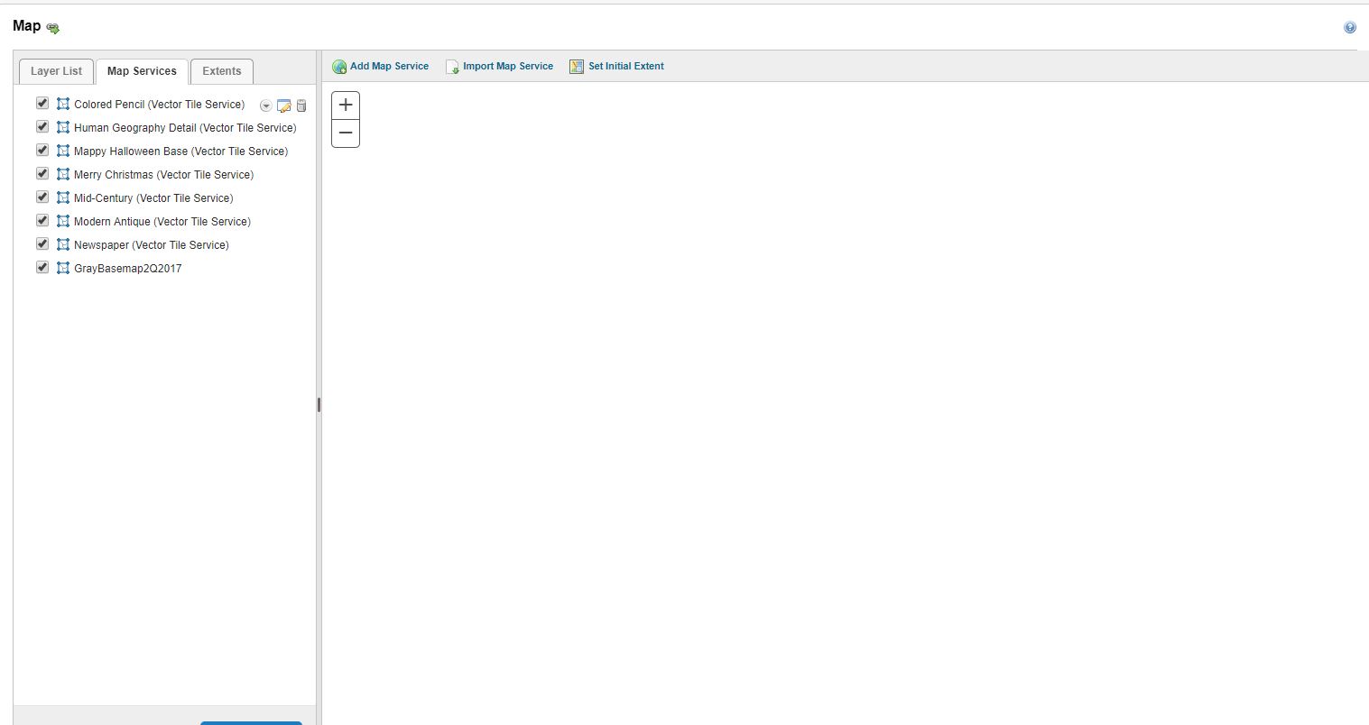Toggle the Merry Christmas checkbox

pyautogui.click(x=42, y=173)
